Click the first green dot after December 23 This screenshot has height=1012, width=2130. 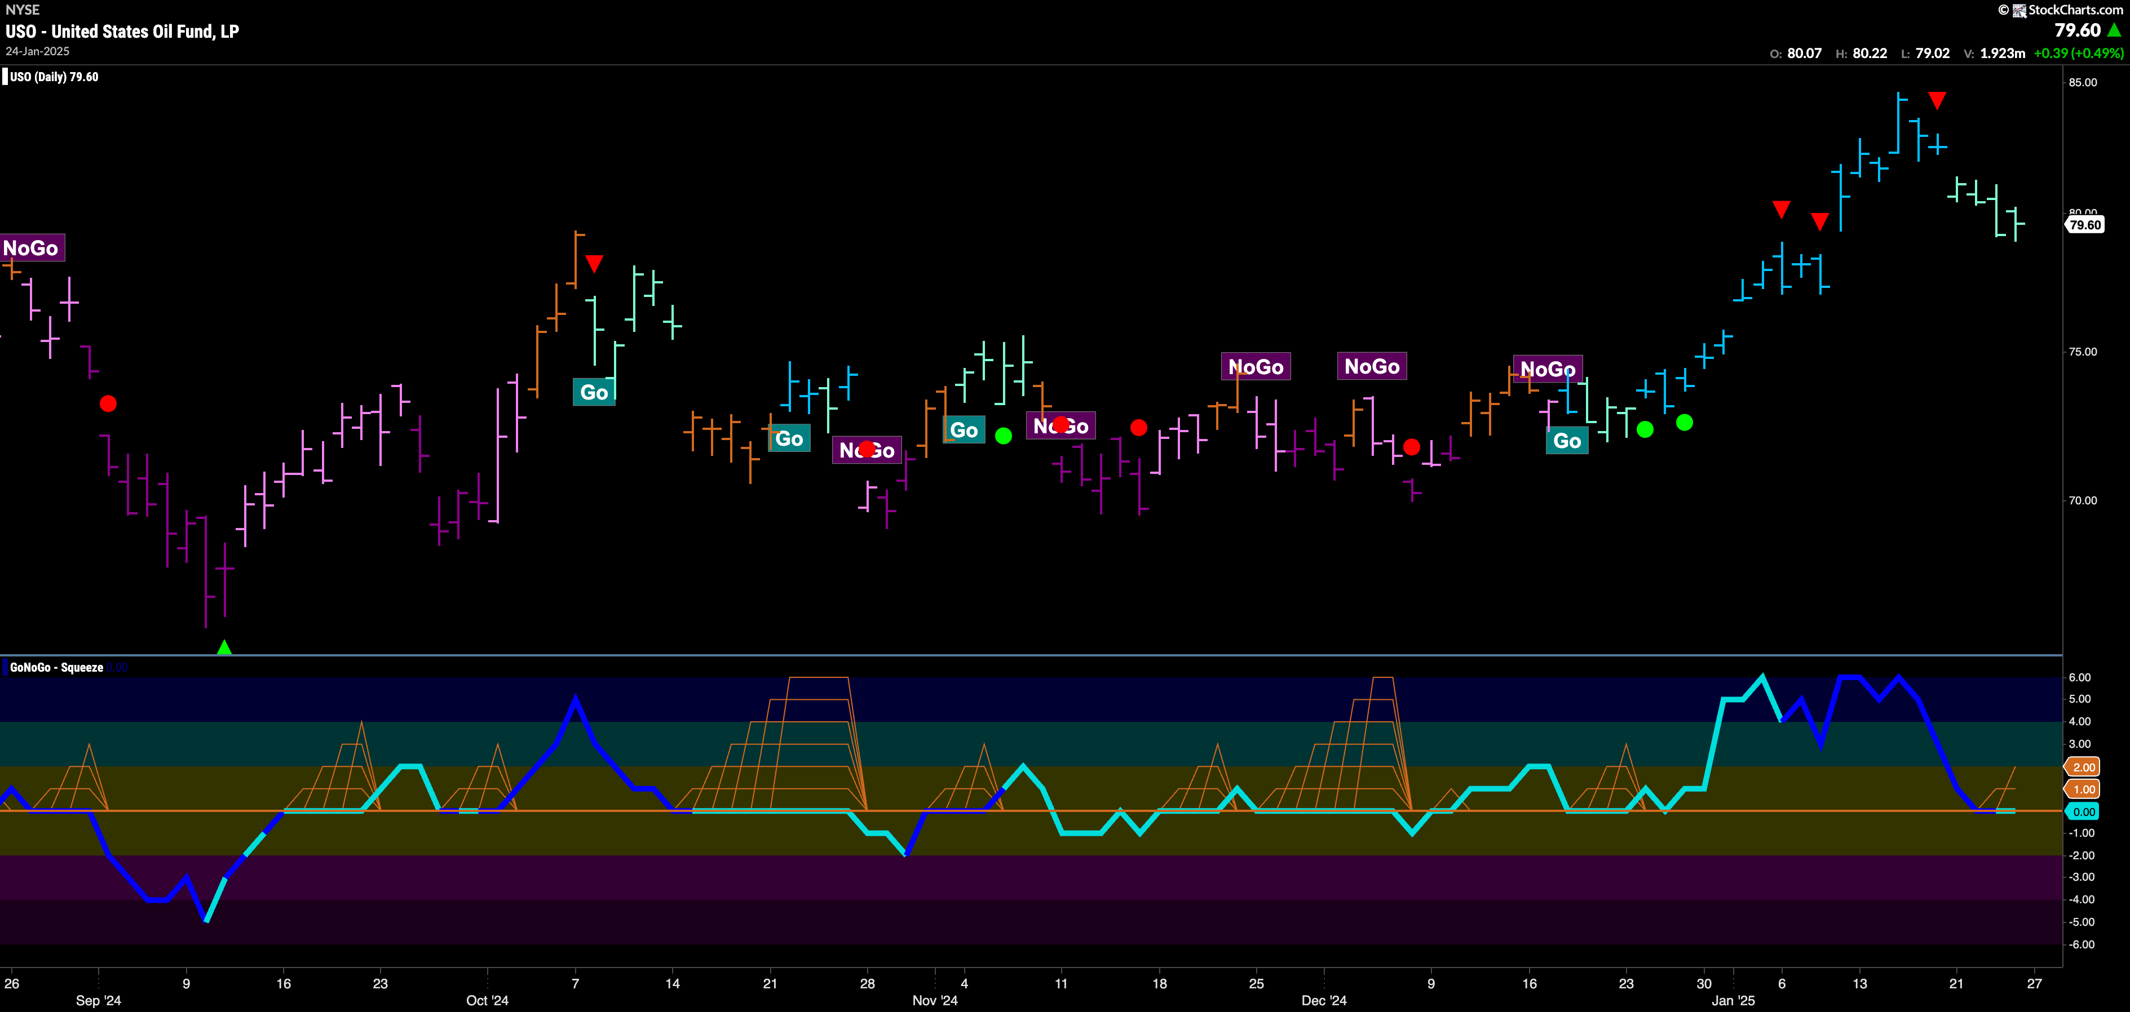point(1645,429)
